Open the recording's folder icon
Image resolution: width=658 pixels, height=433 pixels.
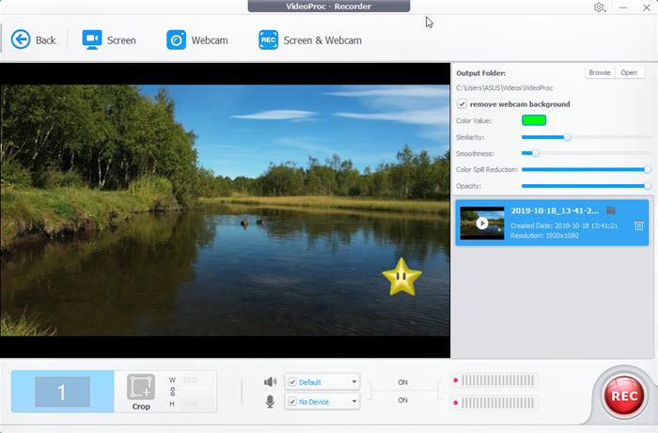[611, 210]
